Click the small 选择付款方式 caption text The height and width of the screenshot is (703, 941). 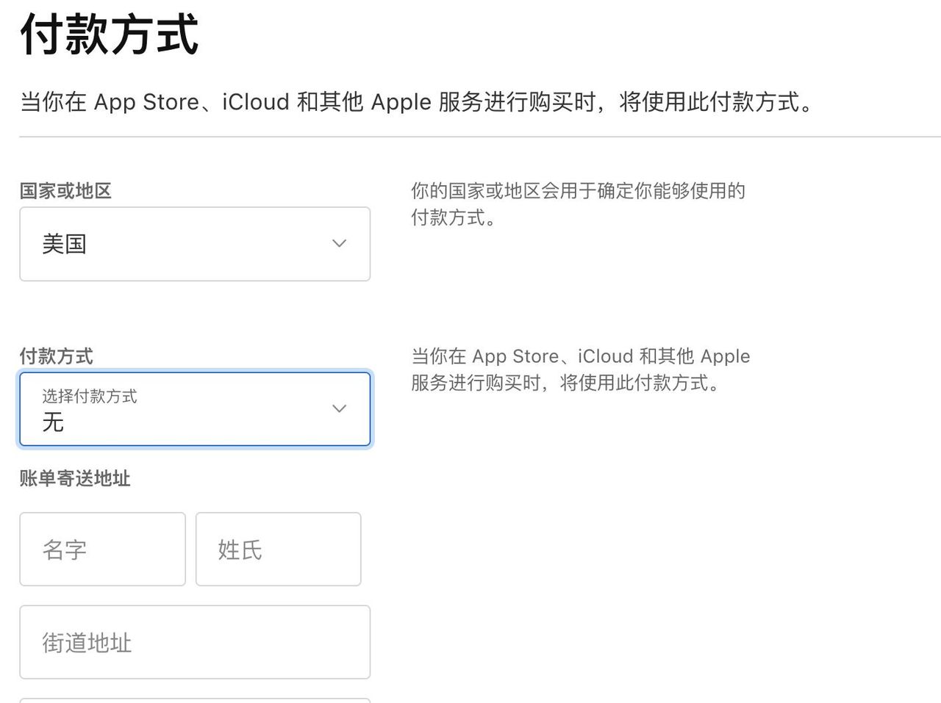point(90,397)
